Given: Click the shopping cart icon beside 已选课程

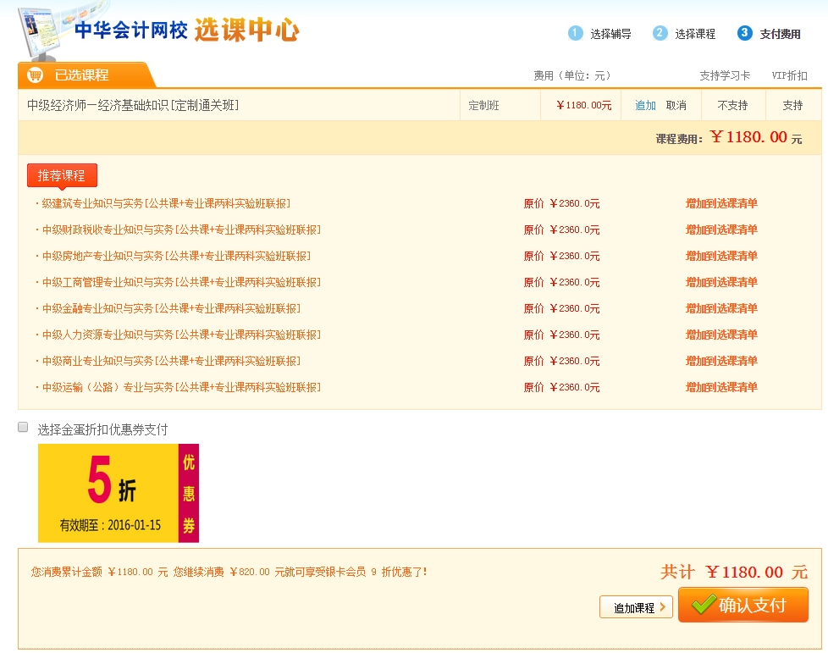Looking at the screenshot, I should 35,75.
